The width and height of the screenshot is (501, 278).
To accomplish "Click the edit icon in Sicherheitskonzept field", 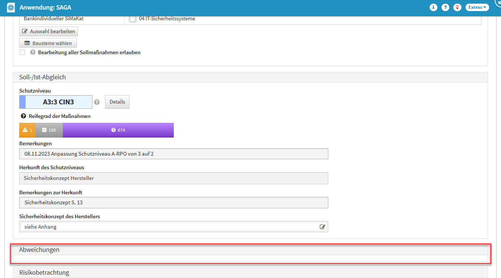I will coord(322,227).
